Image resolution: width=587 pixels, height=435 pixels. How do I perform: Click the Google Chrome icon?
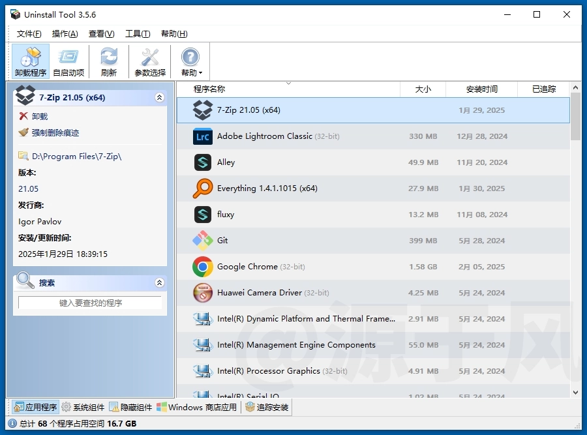pos(203,267)
